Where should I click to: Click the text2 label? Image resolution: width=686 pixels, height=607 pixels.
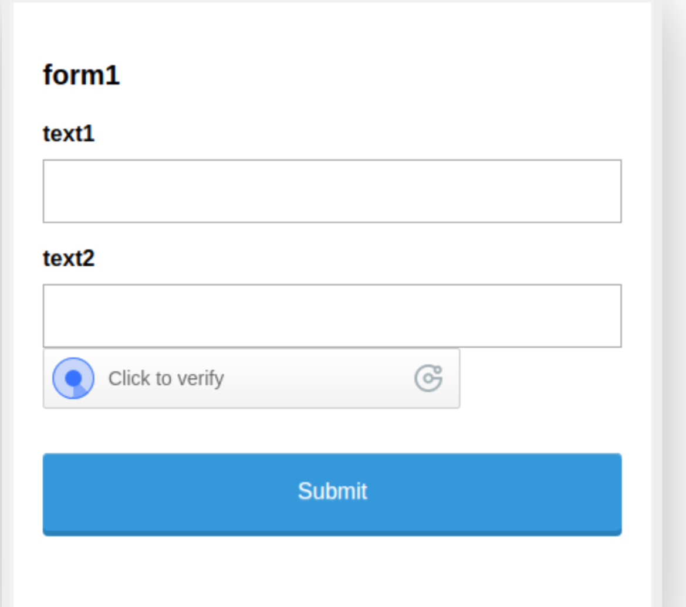pyautogui.click(x=69, y=258)
